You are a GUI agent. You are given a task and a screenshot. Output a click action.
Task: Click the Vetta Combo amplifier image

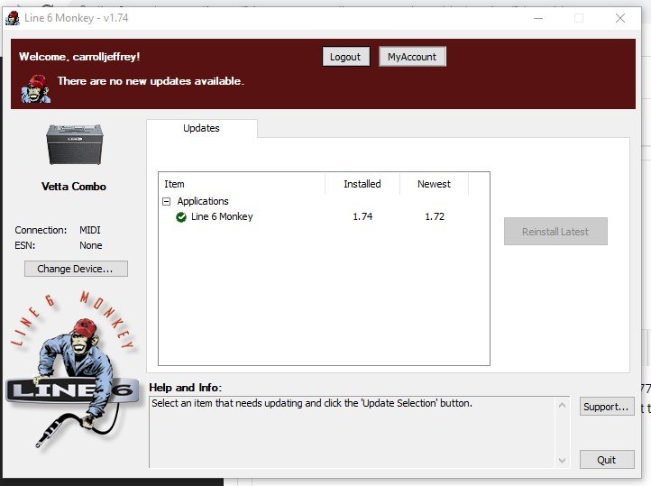tap(74, 147)
